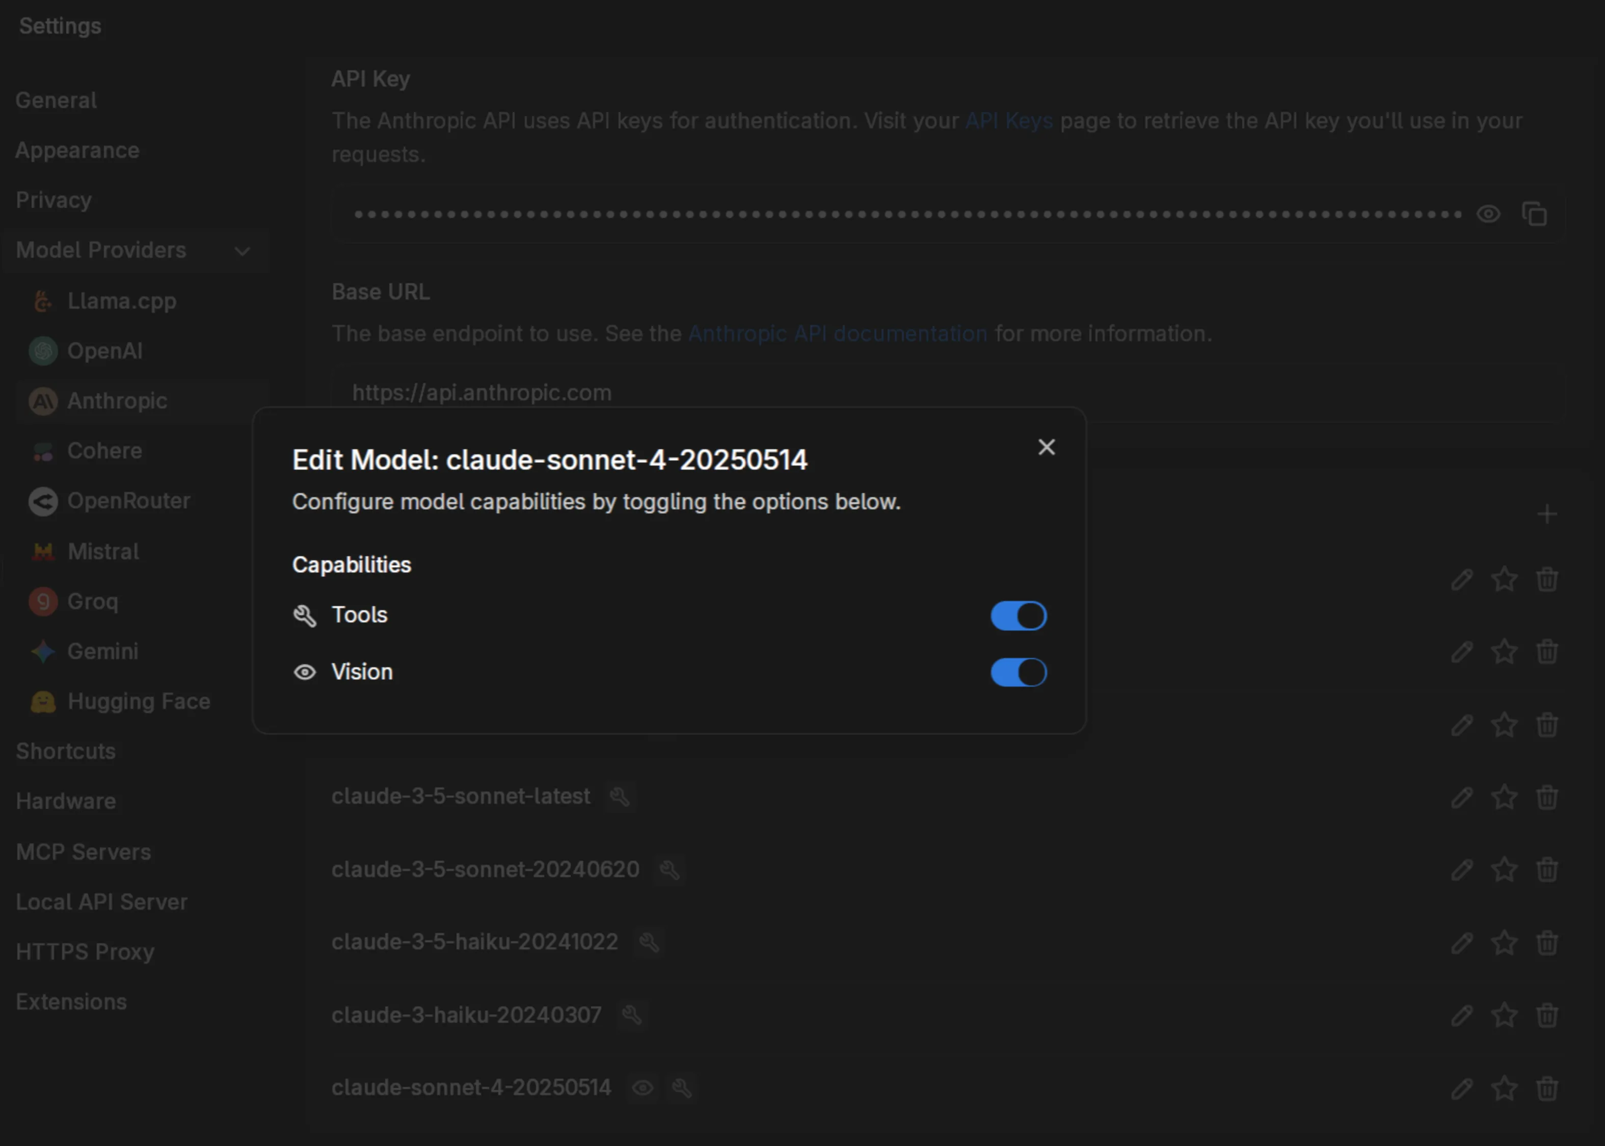
Task: Copy the API key to clipboard
Action: pos(1534,214)
